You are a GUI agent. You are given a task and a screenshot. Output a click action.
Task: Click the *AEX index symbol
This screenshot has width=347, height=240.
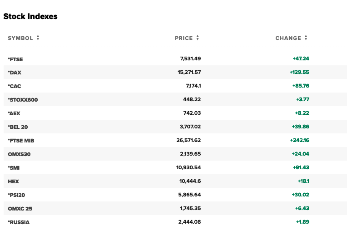point(14,113)
